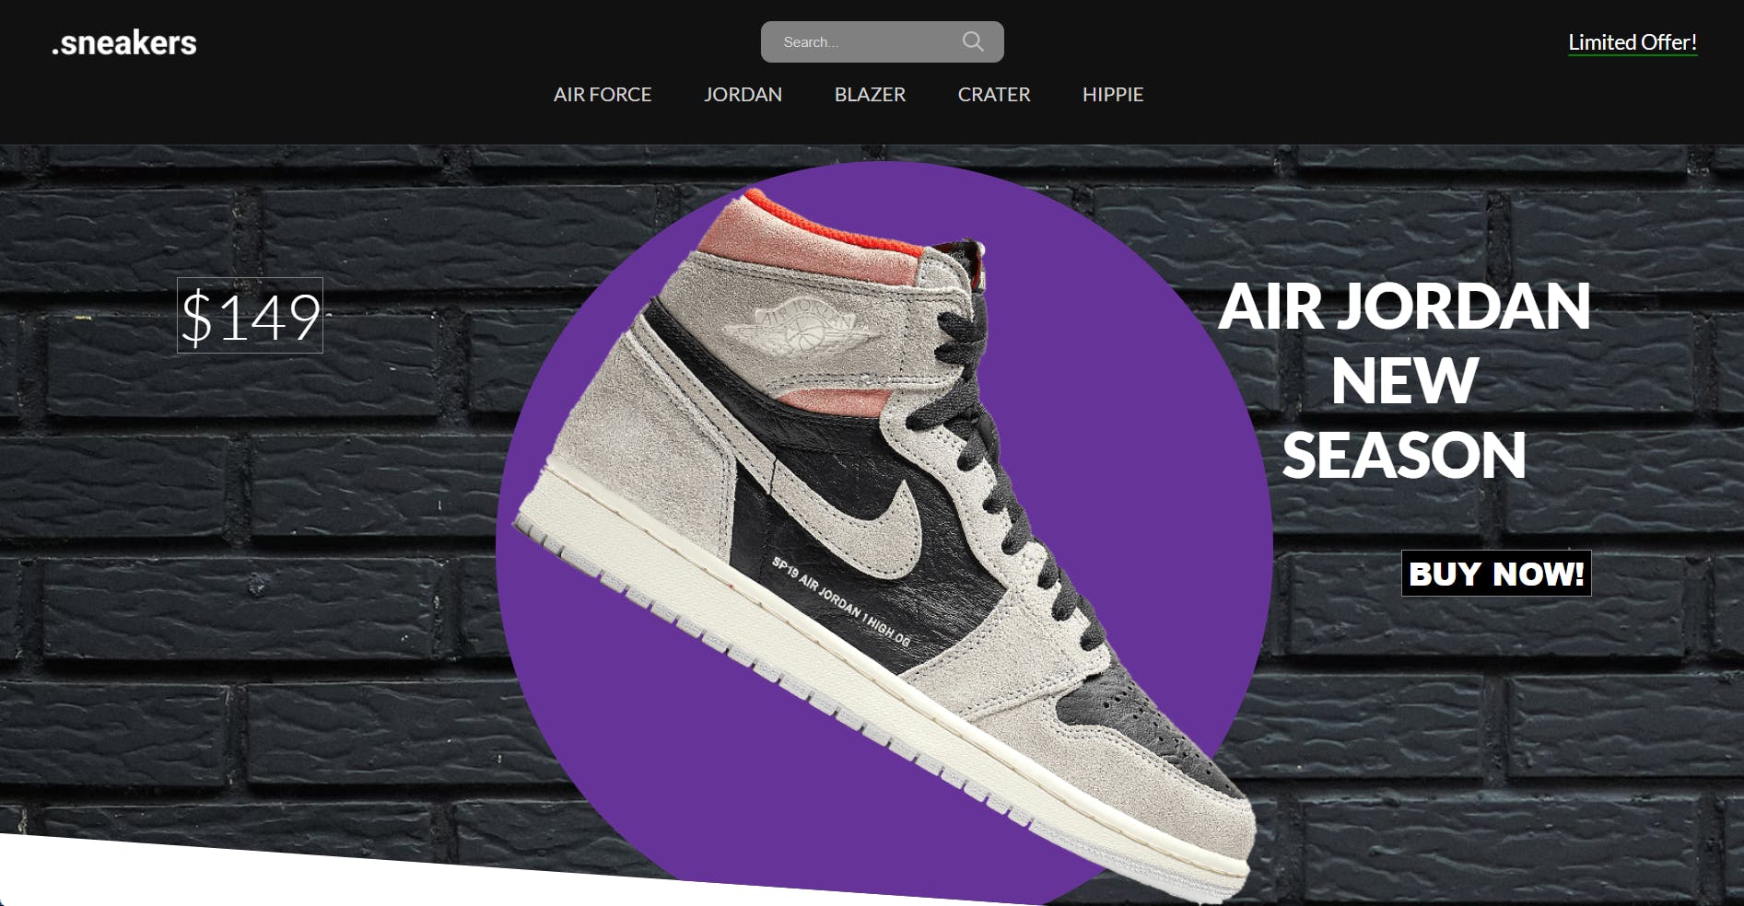Screen dimensions: 1744x906
Task: Open the HIPPIE category
Action: [x=1113, y=94]
